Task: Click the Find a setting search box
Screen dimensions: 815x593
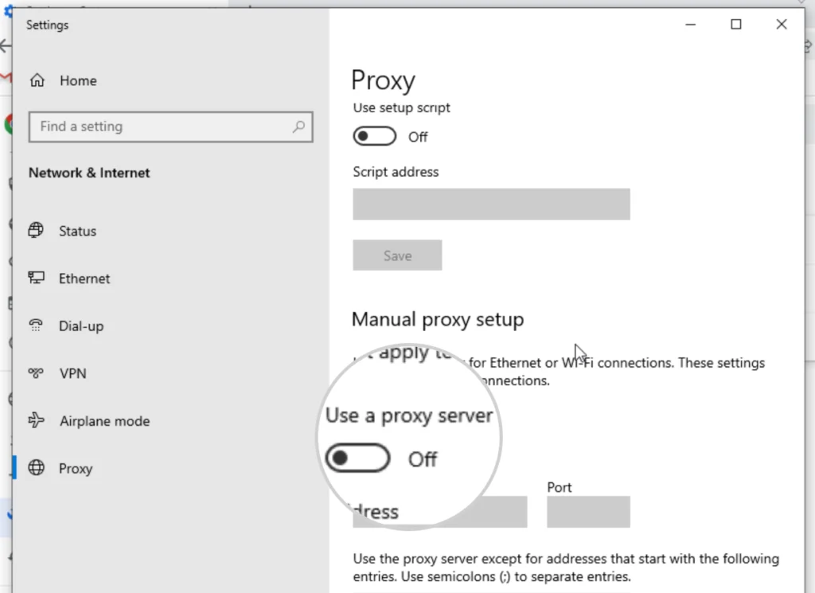Action: (x=170, y=127)
